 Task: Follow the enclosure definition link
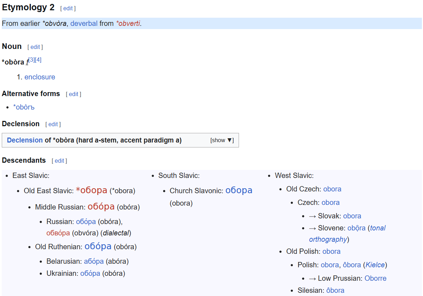(x=40, y=77)
